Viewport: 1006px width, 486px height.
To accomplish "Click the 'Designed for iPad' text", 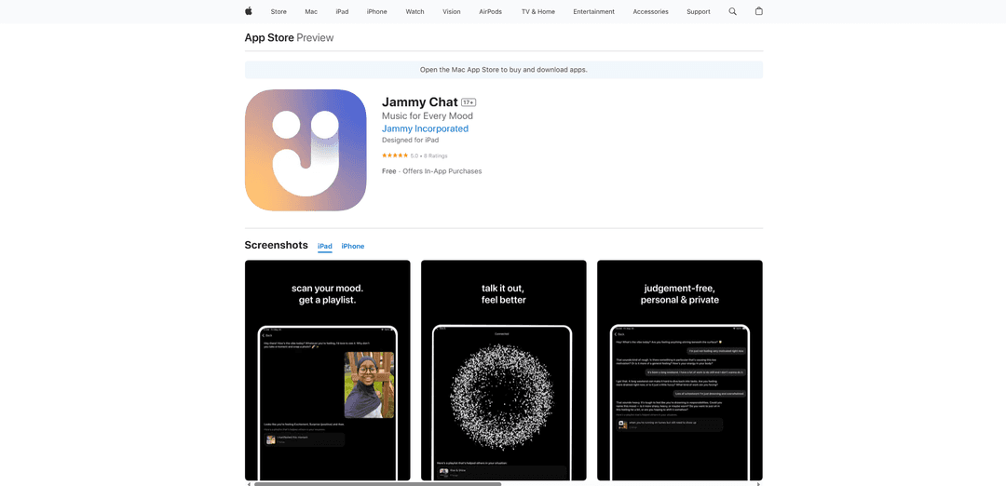I will click(x=410, y=140).
